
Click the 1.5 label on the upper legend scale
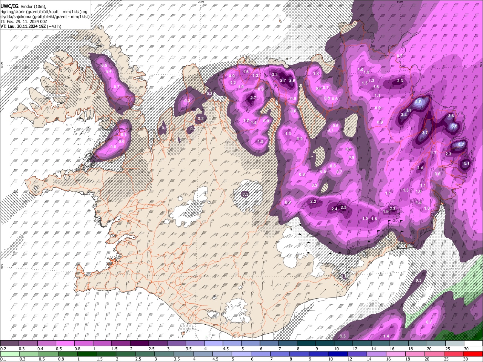pos(114,349)
